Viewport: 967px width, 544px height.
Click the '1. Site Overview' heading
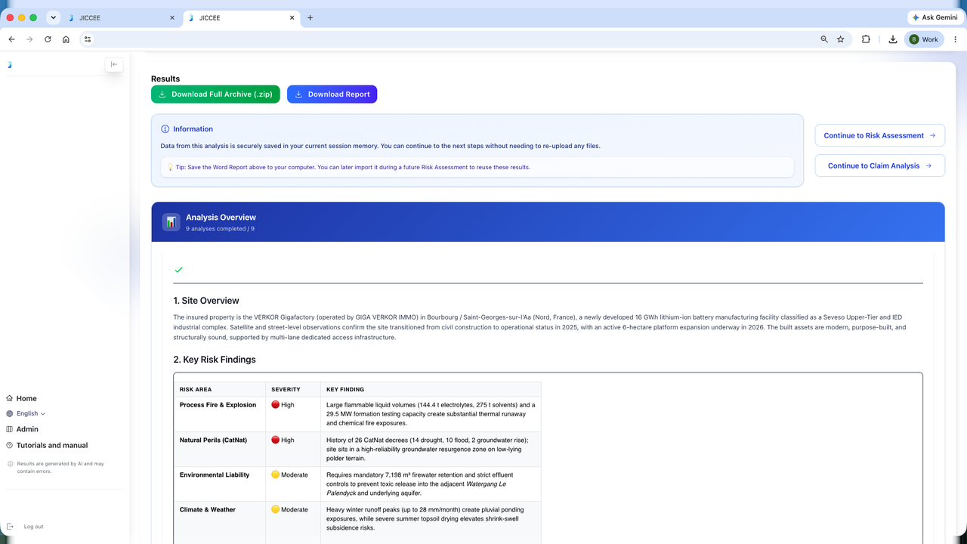[206, 301]
